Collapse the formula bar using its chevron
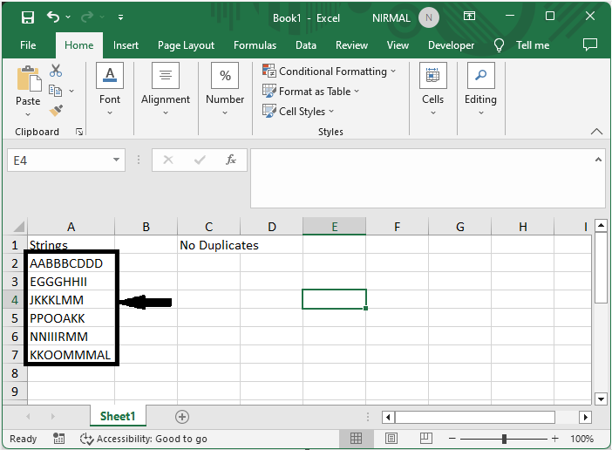This screenshot has height=450, width=612. coord(598,160)
